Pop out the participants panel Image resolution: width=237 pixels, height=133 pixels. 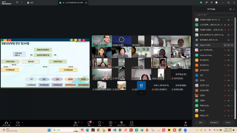tap(230, 9)
